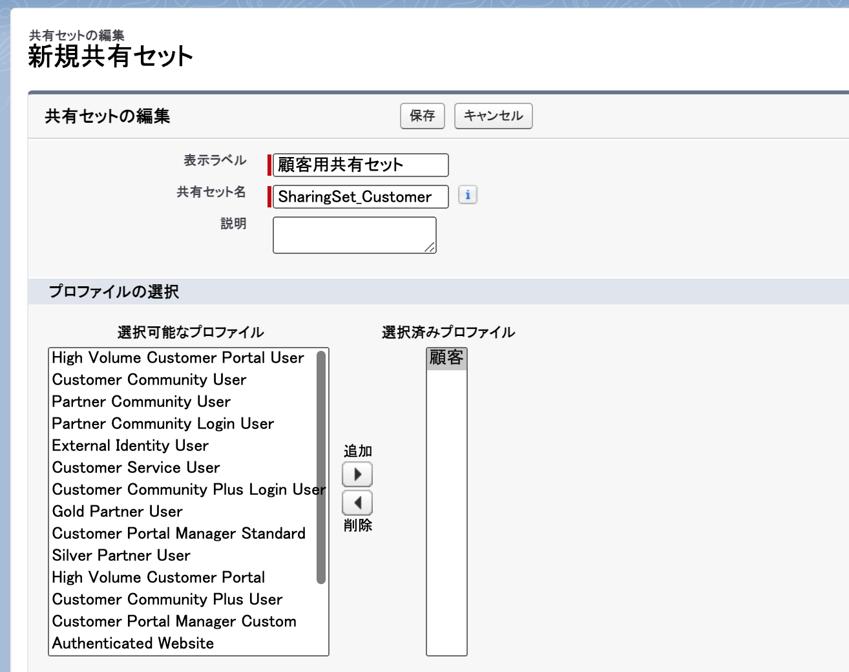
Task: Select Customer Portal Manager Custom
Action: click(x=183, y=622)
